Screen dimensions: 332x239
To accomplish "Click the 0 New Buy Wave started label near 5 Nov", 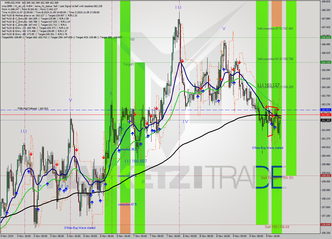I will 80,228.
